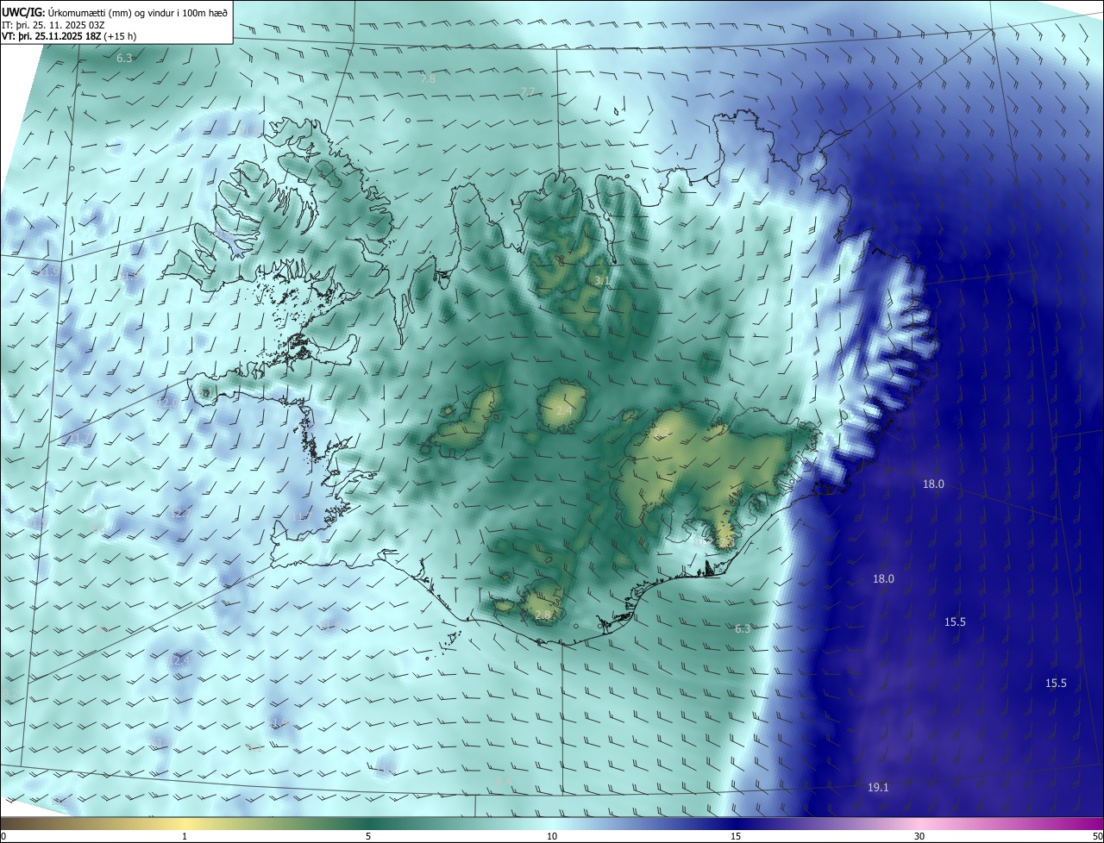Click the 19.1 value label on the map
The height and width of the screenshot is (843, 1104).
[x=878, y=787]
